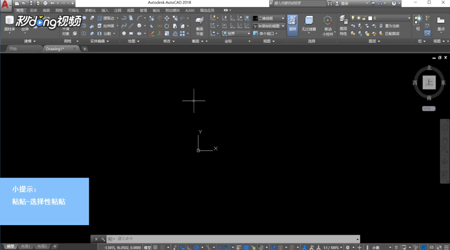Click the binoculars search icon
The image size is (450, 250).
pos(330,3)
